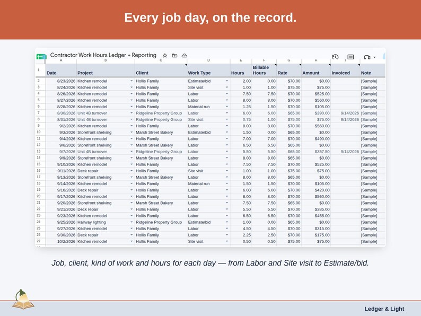Click hours cell 0.75
The height and width of the screenshot is (316, 421).
click(241, 119)
